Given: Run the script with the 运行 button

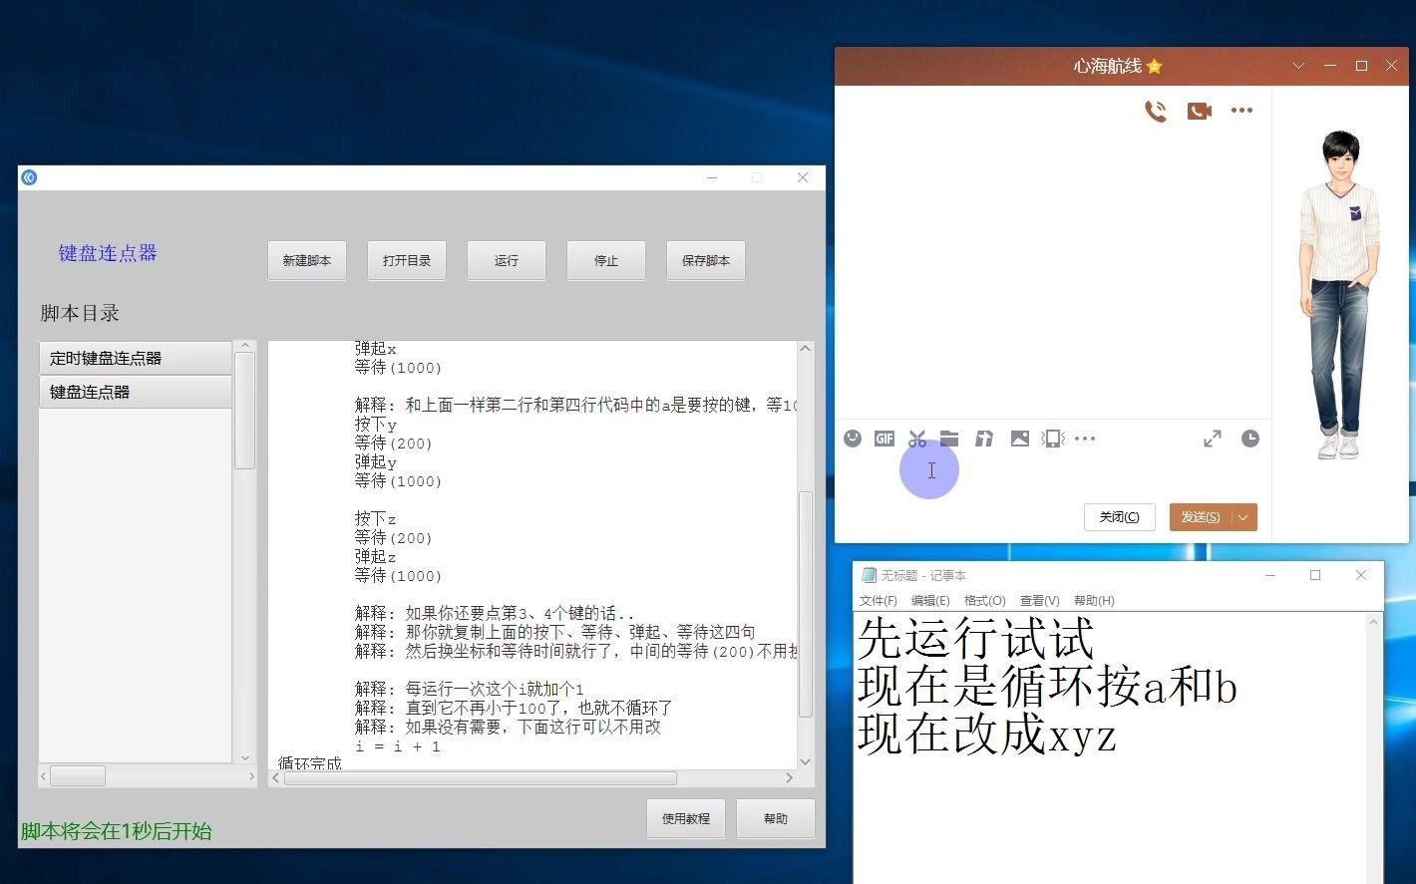Looking at the screenshot, I should coord(506,260).
